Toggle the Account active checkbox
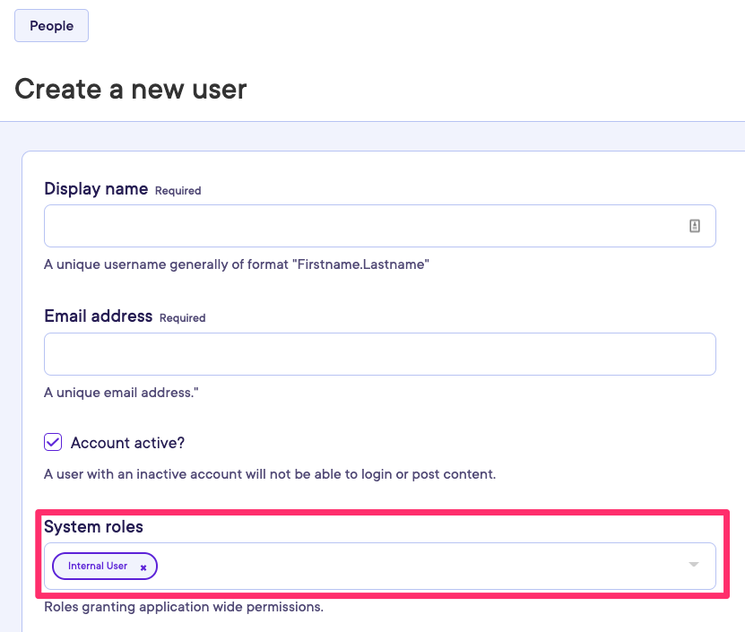Screen dimensions: 745x632 point(54,443)
